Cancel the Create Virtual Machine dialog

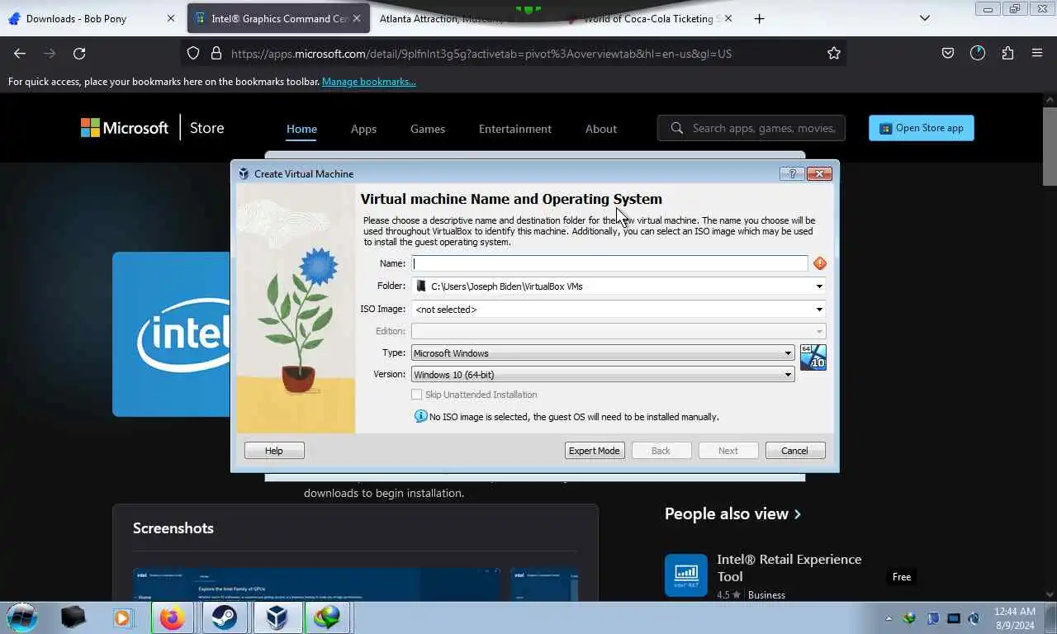coord(794,450)
